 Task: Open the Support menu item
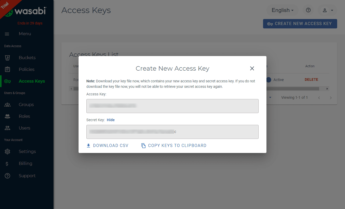[27, 176]
